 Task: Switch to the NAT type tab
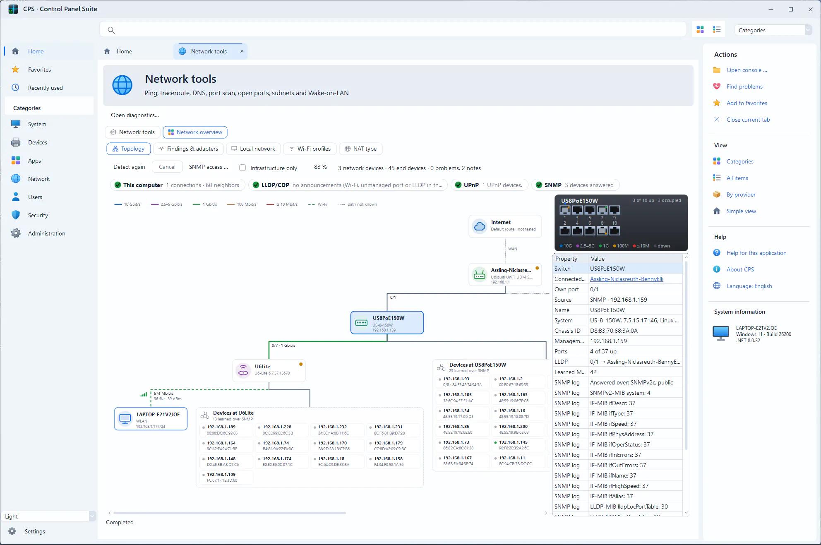point(360,149)
